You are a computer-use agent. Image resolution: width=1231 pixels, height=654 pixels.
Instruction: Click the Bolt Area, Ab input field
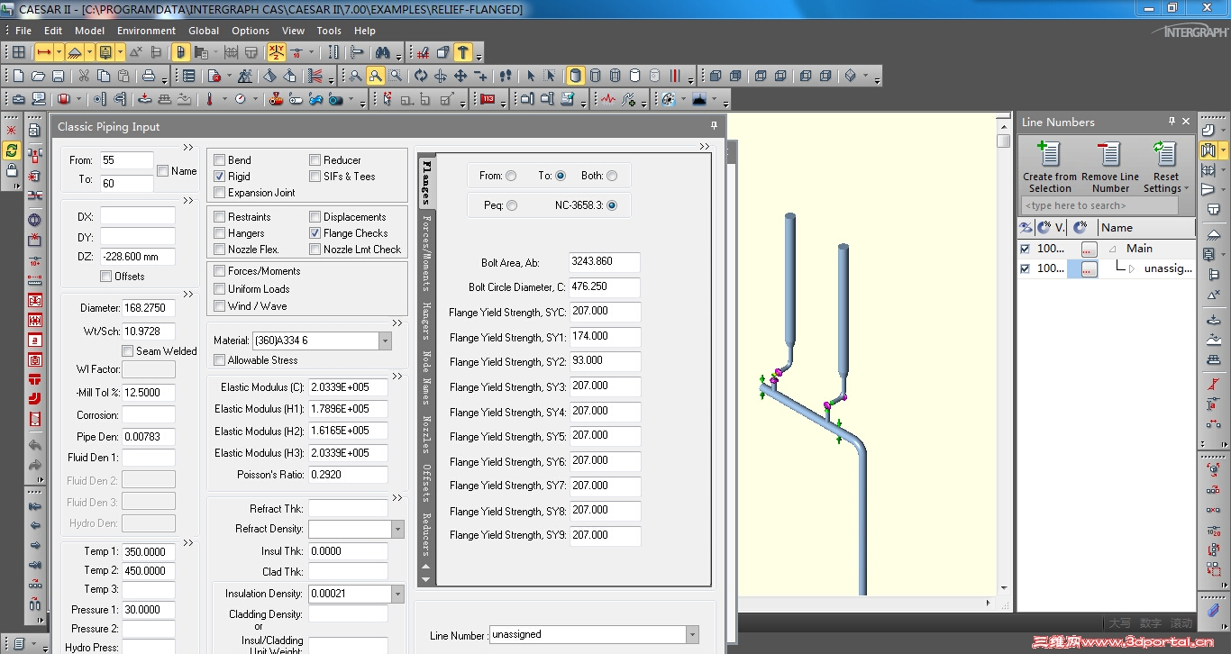(x=605, y=262)
